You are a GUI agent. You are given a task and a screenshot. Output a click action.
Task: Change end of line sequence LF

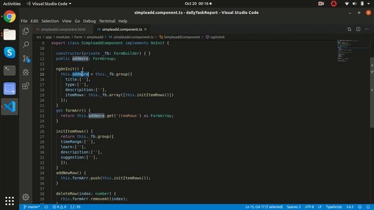(x=320, y=207)
